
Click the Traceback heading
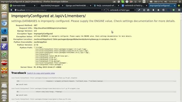18,73
